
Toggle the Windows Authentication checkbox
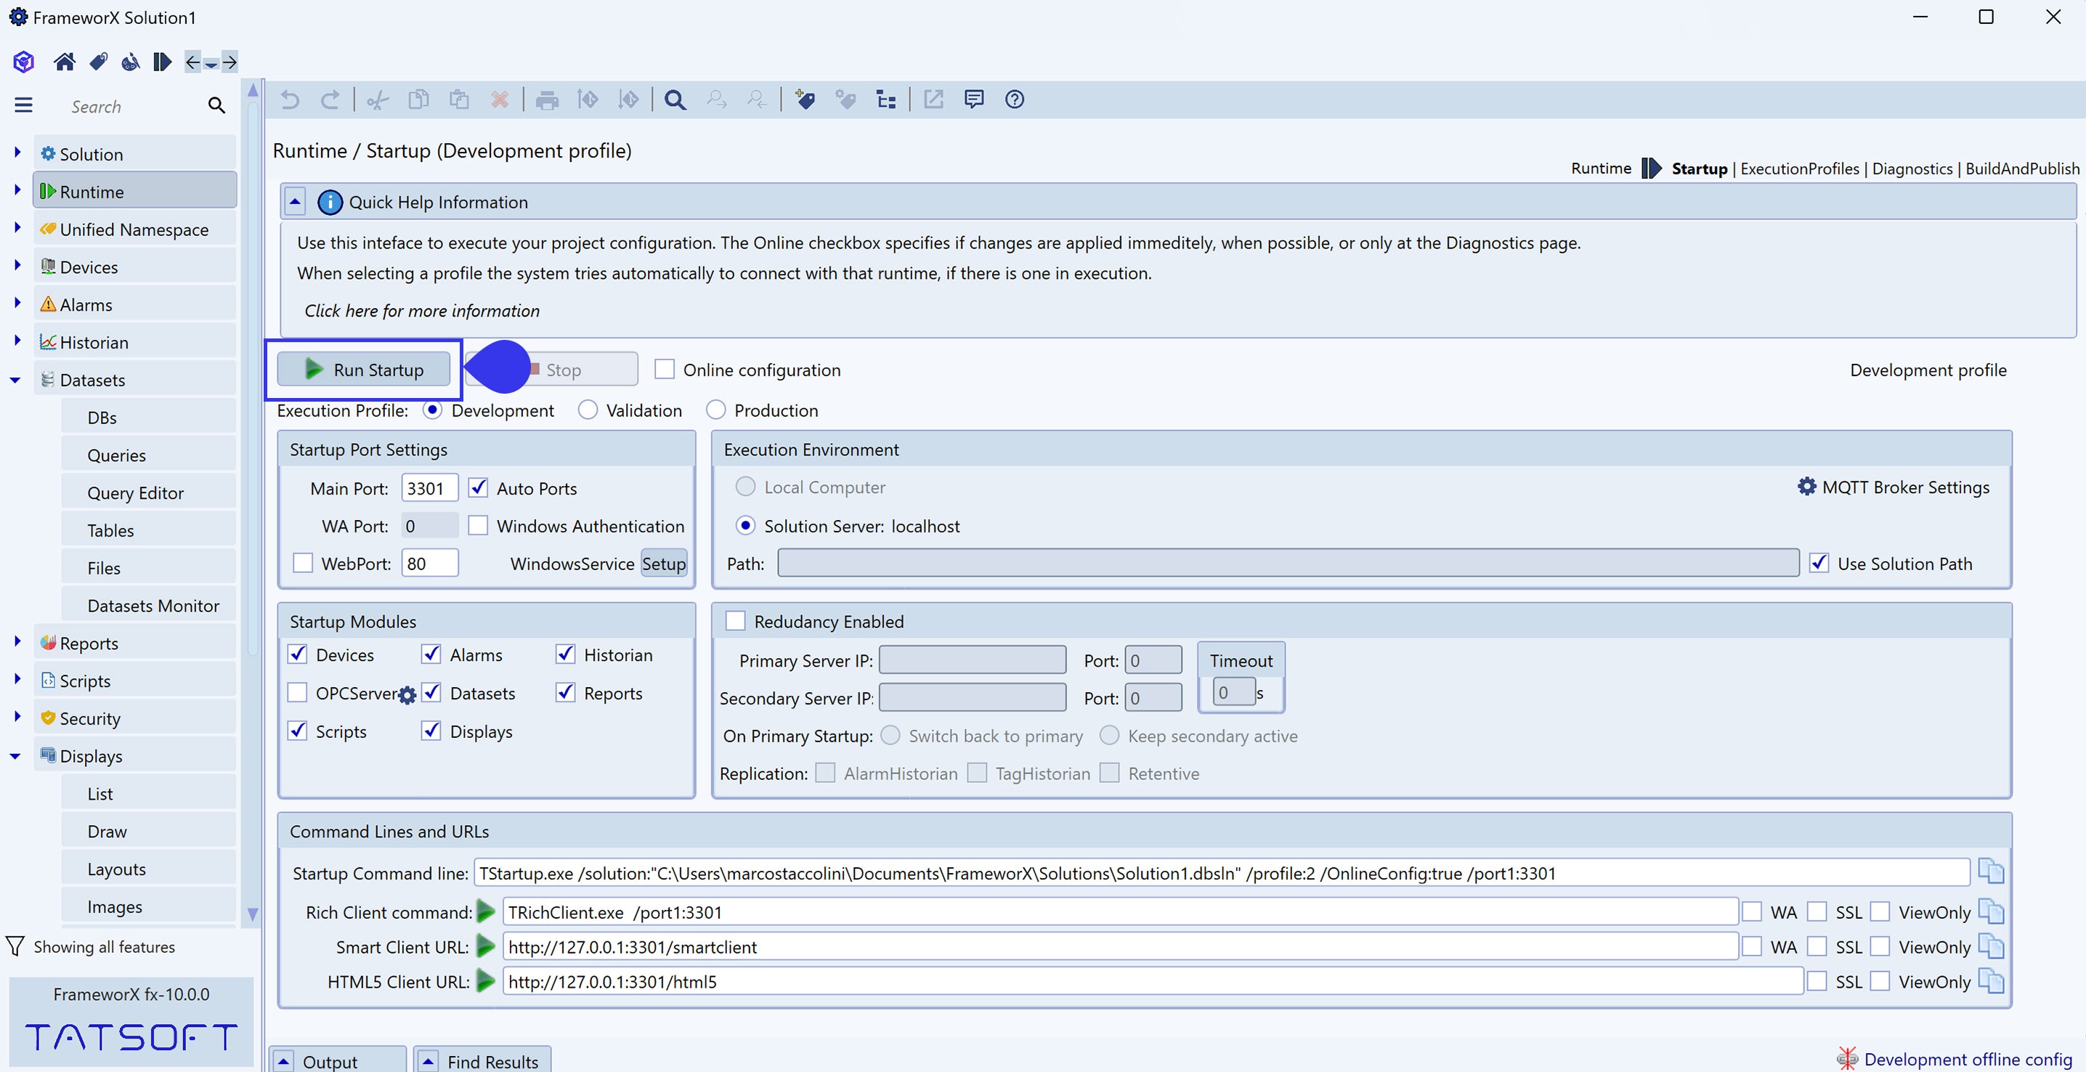(479, 526)
